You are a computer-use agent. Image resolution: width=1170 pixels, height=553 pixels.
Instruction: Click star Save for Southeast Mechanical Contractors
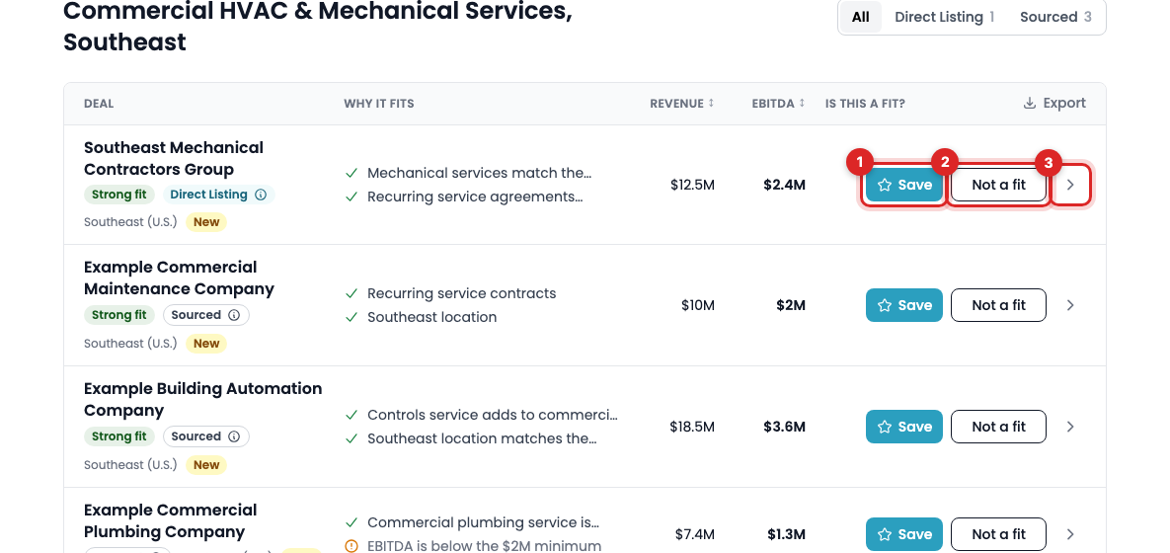coord(904,185)
